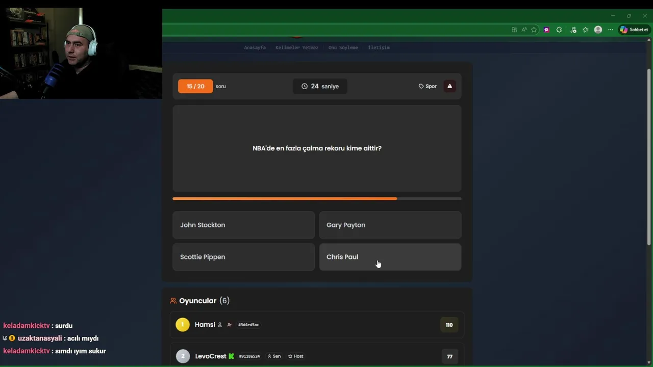Click the quiz question text
Viewport: 653px width, 367px height.
click(x=317, y=148)
